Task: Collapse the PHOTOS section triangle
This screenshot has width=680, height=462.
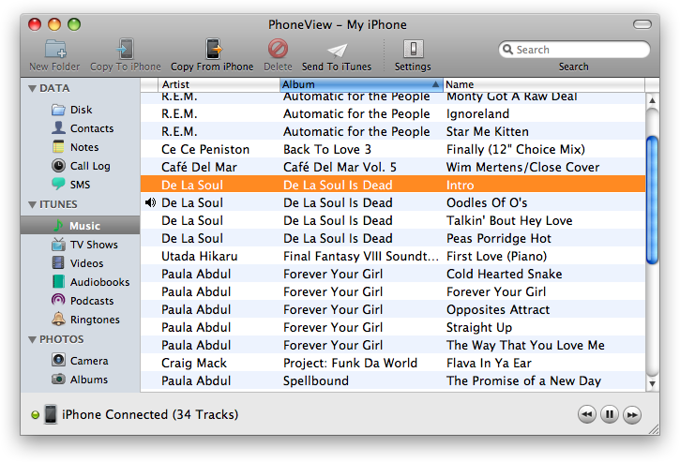Action: click(32, 340)
